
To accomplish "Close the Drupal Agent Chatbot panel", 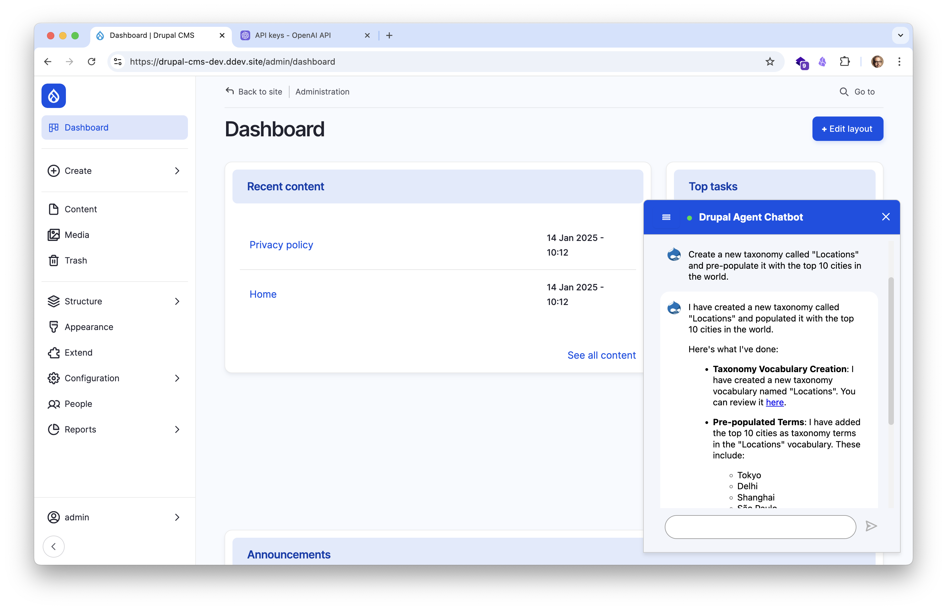I will [886, 217].
